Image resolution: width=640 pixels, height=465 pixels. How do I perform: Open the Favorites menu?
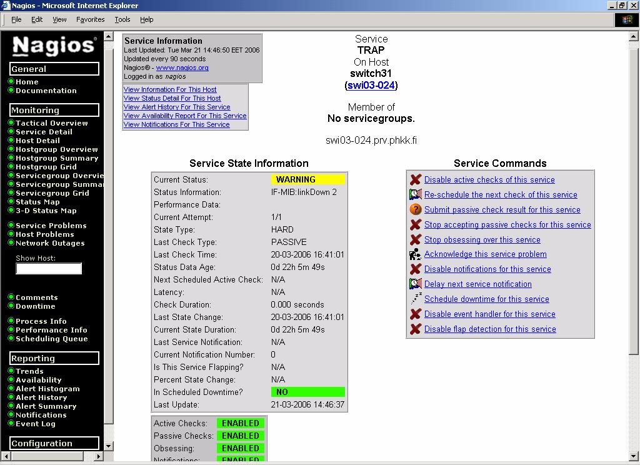coord(90,19)
